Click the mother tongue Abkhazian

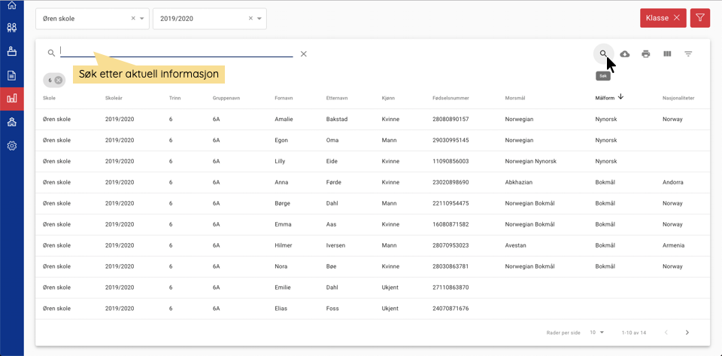(519, 182)
